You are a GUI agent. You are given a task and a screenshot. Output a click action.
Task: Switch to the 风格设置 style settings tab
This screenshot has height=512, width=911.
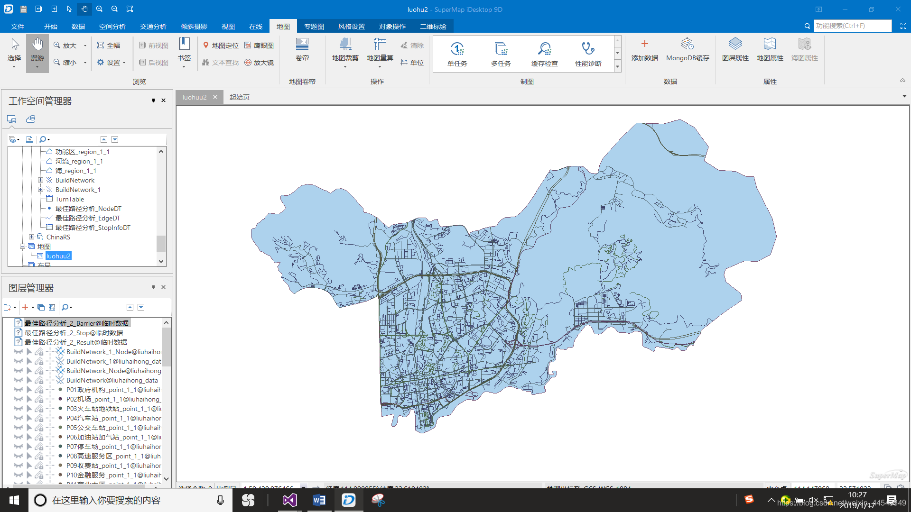point(352,27)
